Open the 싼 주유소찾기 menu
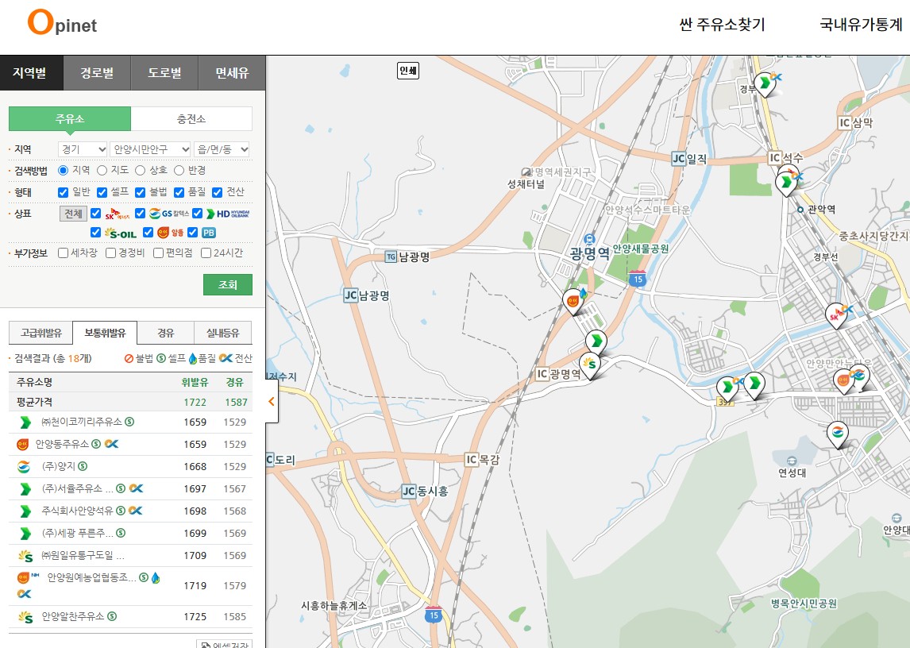The height and width of the screenshot is (648, 910). 723,25
